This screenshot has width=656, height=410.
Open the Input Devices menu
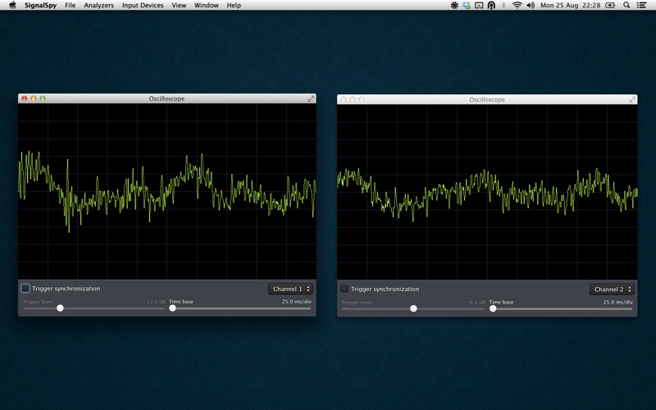pos(143,5)
